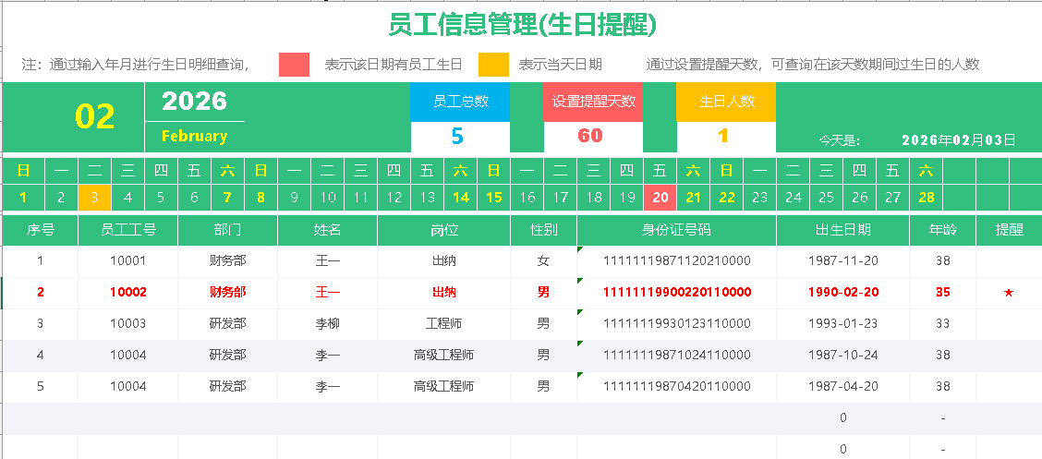The image size is (1042, 459).
Task: Select calendar day 20 highlighted in red
Action: tap(660, 197)
